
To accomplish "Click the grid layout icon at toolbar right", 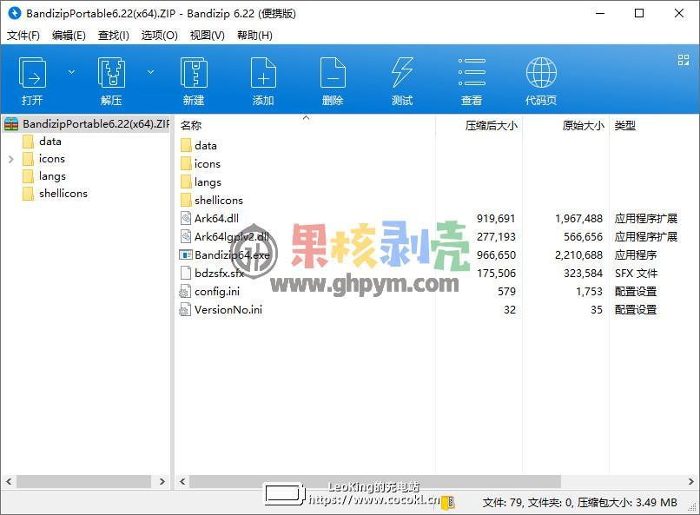I will tap(683, 60).
